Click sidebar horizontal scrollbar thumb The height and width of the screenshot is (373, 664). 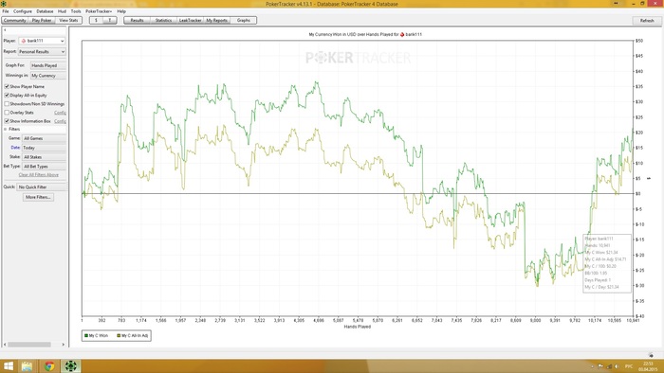29,345
